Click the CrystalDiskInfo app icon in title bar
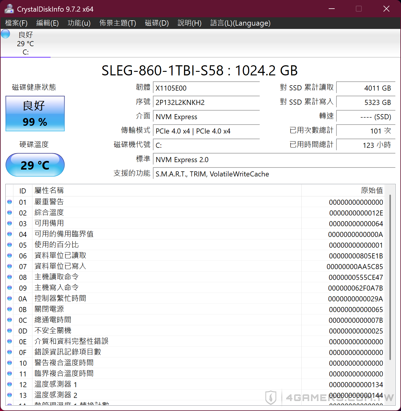The height and width of the screenshot is (411, 401). [9, 9]
